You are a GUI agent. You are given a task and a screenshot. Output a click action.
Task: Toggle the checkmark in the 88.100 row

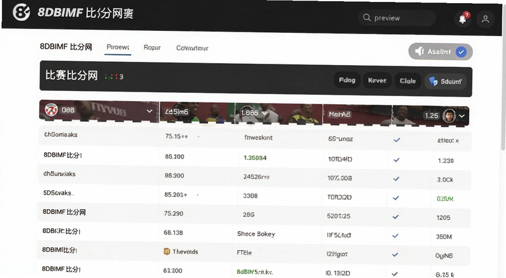[397, 160]
